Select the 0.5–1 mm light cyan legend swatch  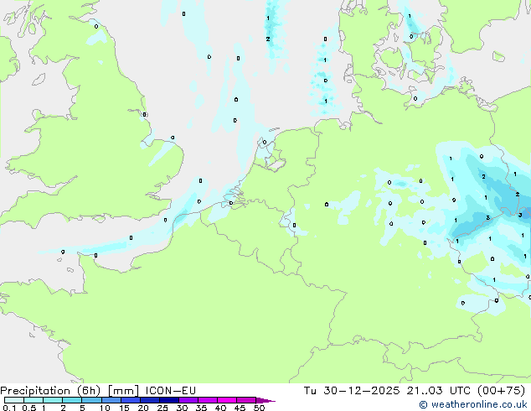pyautogui.click(x=34, y=400)
